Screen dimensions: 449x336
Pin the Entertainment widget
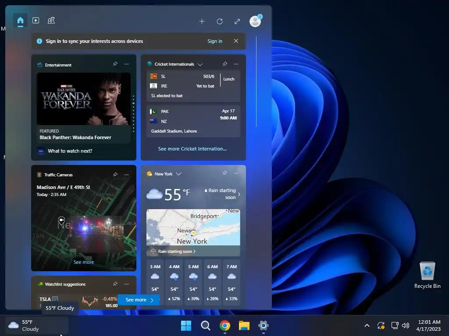[x=115, y=64]
